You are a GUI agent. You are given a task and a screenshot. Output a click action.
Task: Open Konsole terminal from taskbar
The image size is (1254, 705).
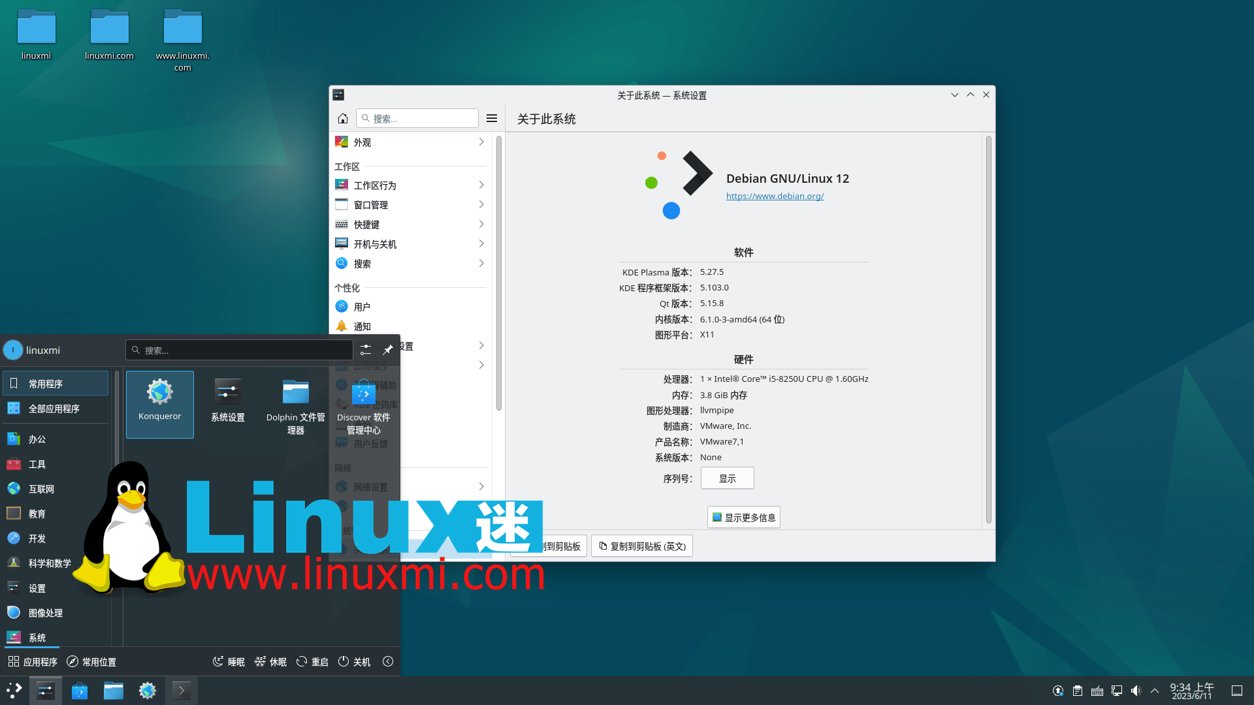(x=181, y=691)
